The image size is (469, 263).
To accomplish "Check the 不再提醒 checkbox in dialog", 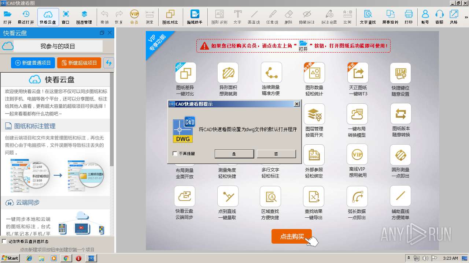I will point(175,154).
